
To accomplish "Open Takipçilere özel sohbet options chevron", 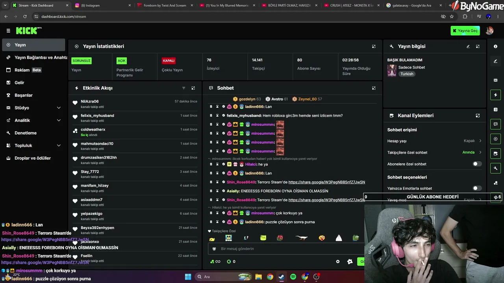I will [480, 153].
